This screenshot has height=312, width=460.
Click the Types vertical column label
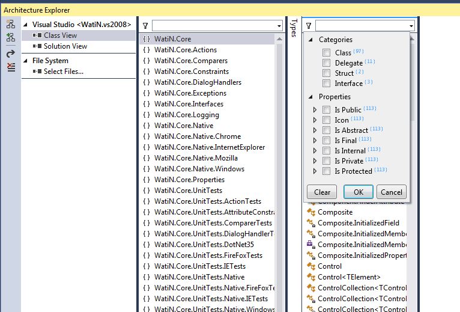[x=294, y=28]
